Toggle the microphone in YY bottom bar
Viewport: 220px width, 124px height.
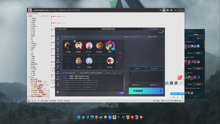coord(35,101)
